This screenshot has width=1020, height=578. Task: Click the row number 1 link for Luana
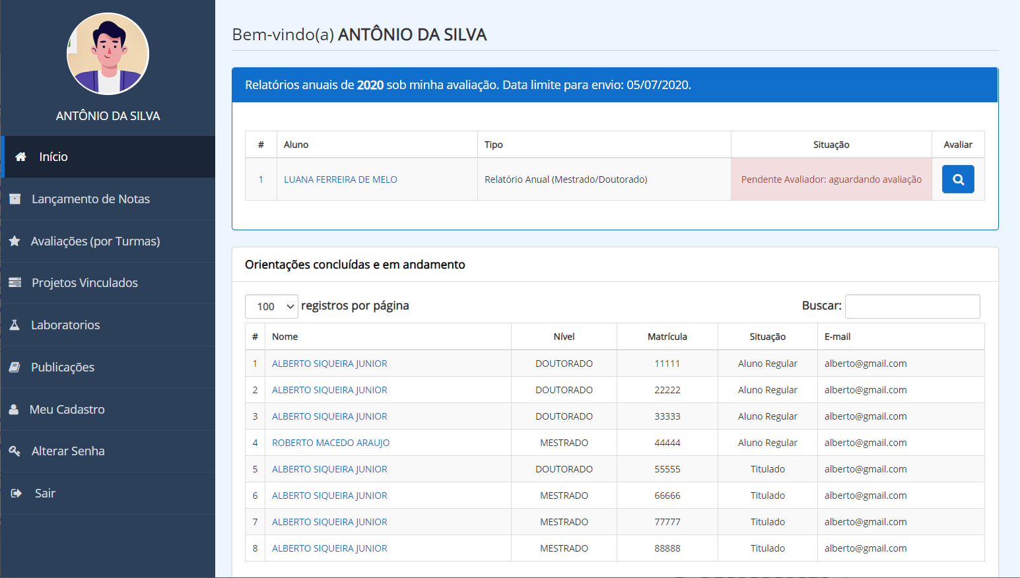click(261, 179)
